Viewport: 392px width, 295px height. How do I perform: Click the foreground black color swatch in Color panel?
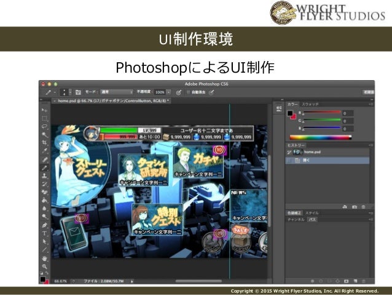point(290,113)
